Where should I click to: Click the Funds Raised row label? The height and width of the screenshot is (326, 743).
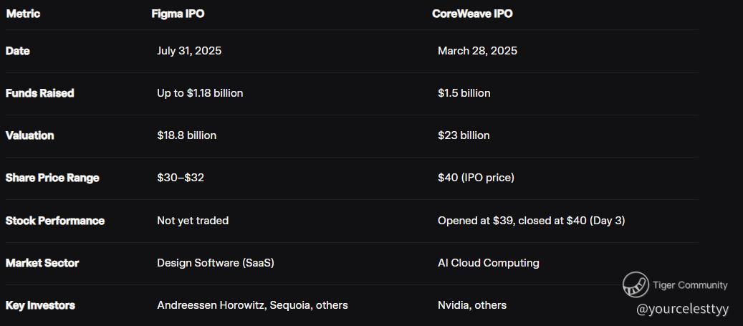(39, 93)
